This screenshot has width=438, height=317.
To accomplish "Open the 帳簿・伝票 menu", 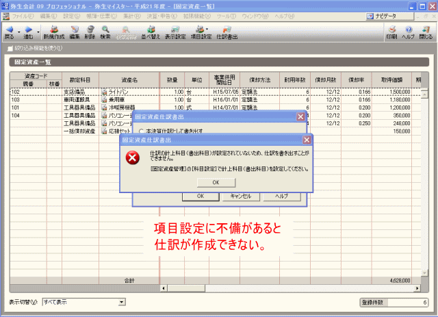I will [102, 16].
